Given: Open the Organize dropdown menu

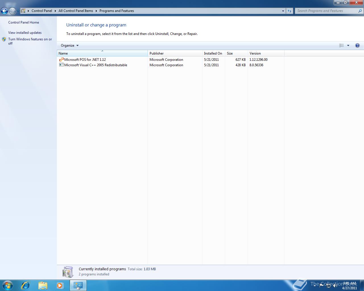Looking at the screenshot, I should (69, 45).
